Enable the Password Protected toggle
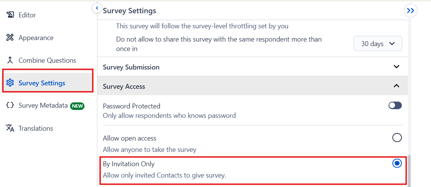The height and width of the screenshot is (187, 431). [x=395, y=106]
